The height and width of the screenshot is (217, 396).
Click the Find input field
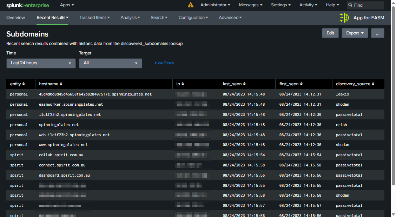point(365,5)
